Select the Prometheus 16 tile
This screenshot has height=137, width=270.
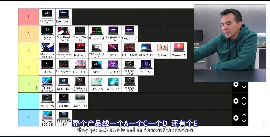64,67
